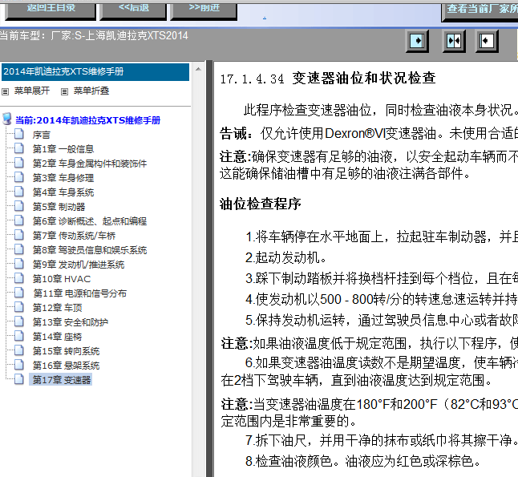Click page icon beside 第3章 车身修理

(x=19, y=177)
